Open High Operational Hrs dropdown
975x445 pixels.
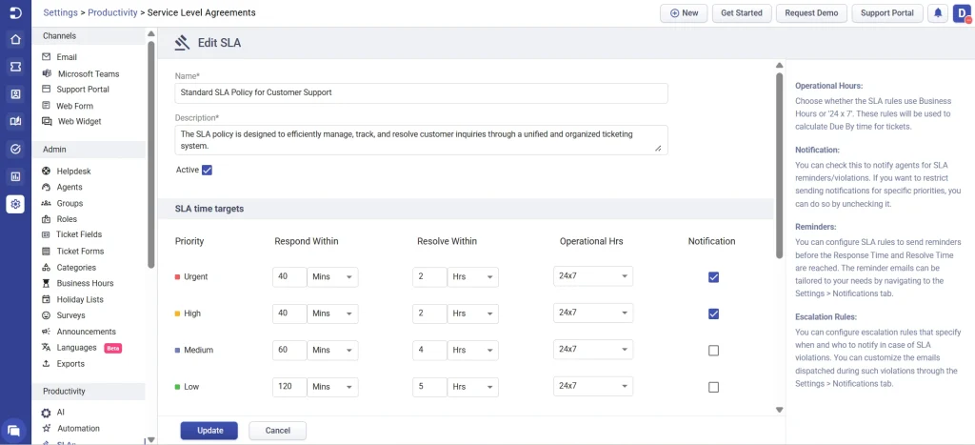tap(593, 314)
